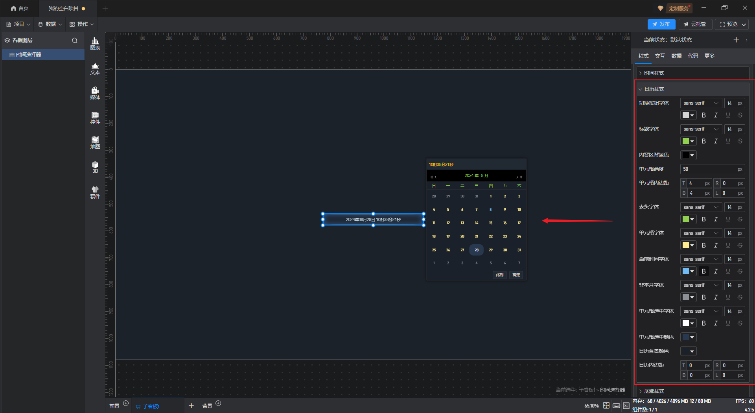Open the keyboard shortcuts icon in status bar
755x413 pixels.
(616, 406)
